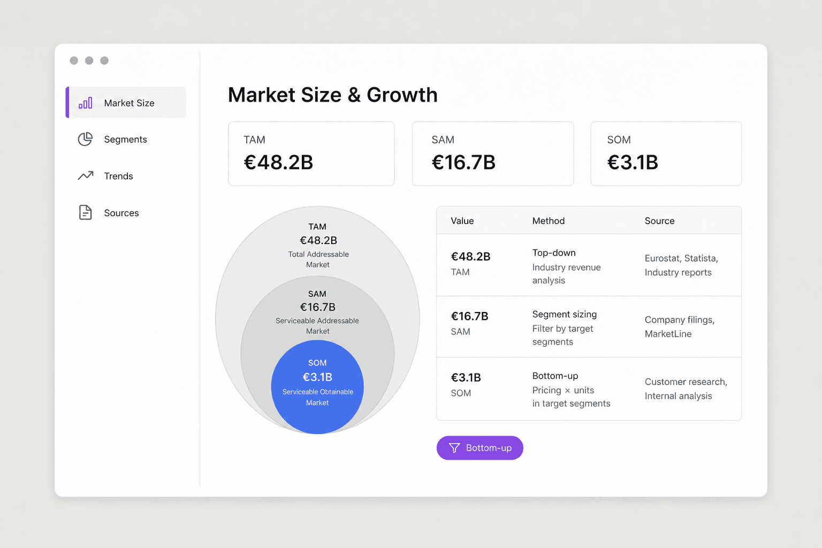Select the SOM €3.1B summary card
Screen dimensions: 822x548
666,154
